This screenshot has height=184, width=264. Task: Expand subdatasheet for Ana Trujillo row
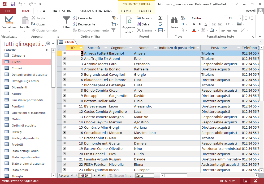pyautogui.click(x=64, y=59)
